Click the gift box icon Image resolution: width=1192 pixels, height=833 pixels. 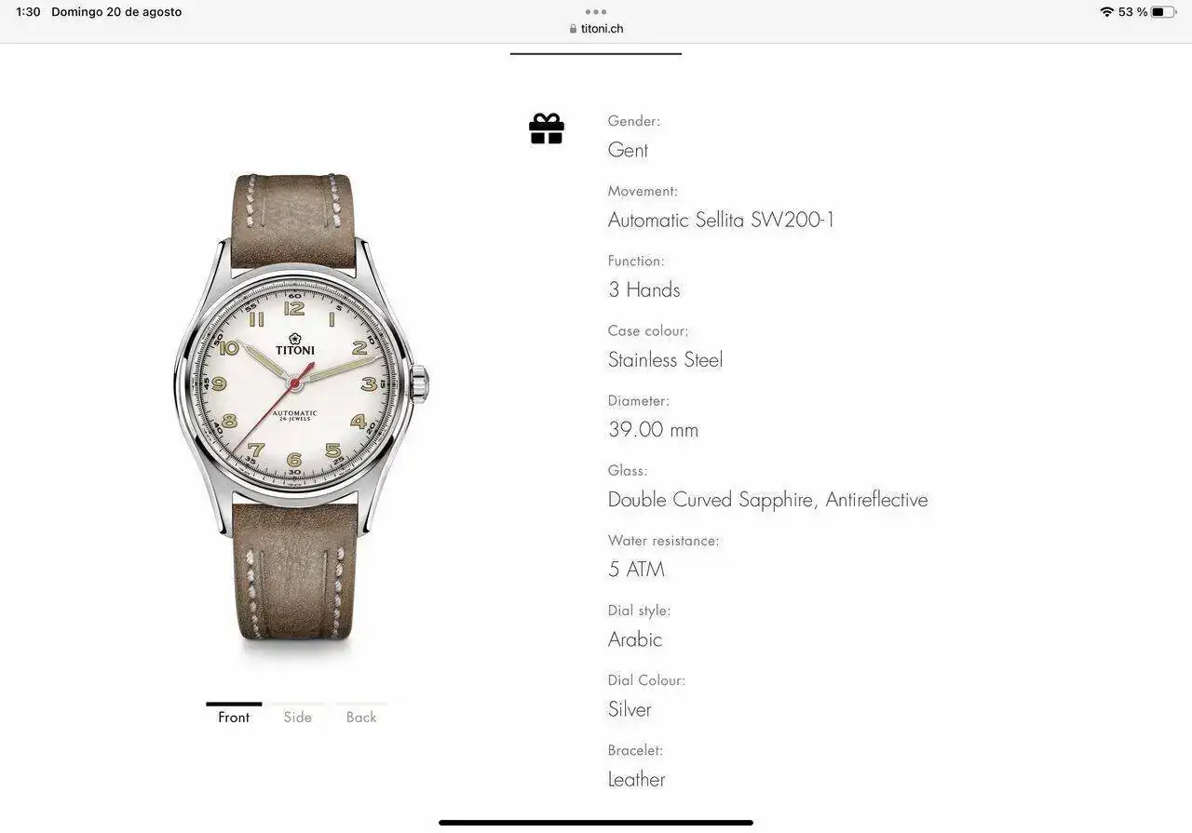point(547,129)
